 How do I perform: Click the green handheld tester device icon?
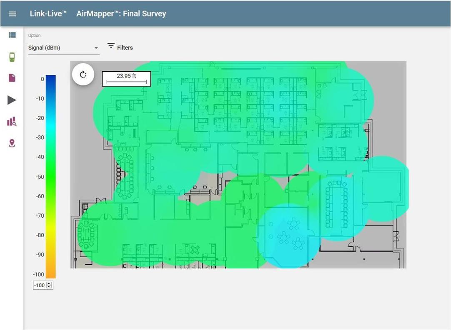tap(12, 57)
